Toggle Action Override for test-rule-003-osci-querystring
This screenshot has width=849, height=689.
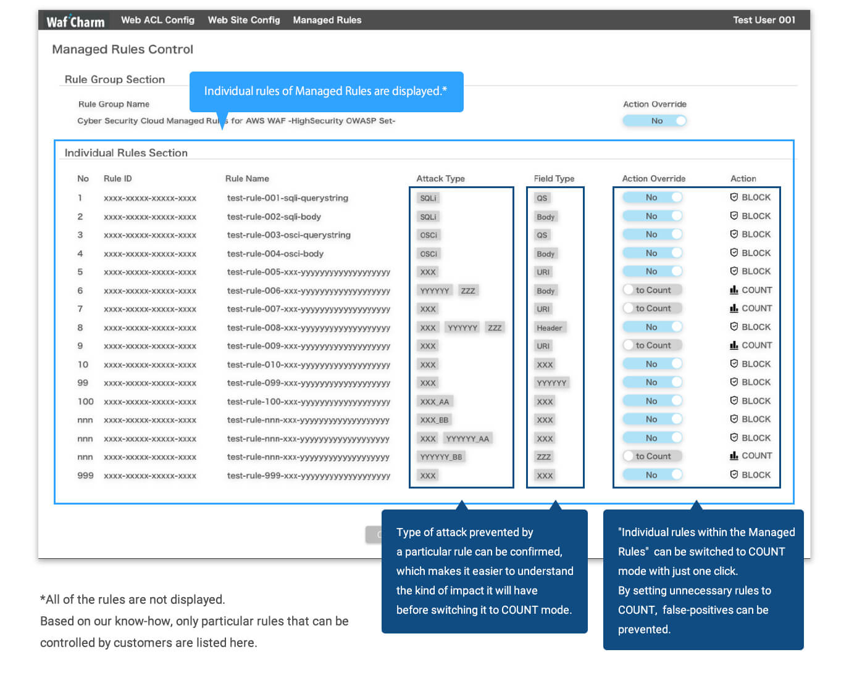pos(652,234)
